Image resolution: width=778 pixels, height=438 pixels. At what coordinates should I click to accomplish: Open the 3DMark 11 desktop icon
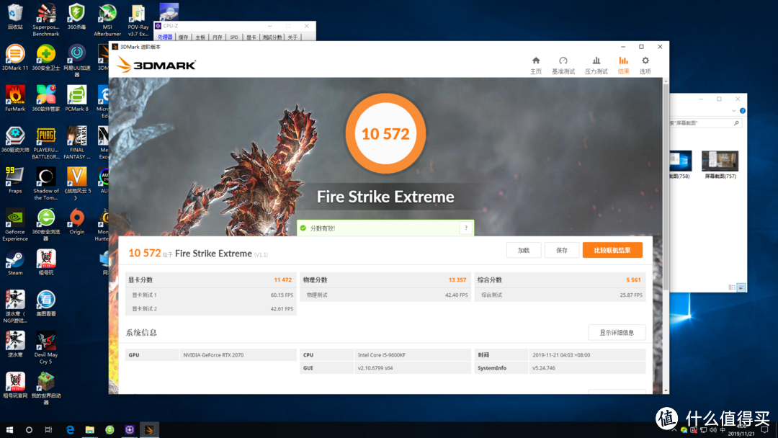click(15, 58)
